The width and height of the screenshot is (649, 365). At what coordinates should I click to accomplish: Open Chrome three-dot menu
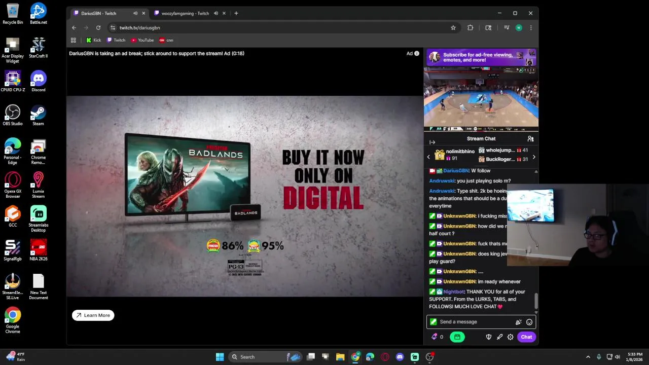531,28
